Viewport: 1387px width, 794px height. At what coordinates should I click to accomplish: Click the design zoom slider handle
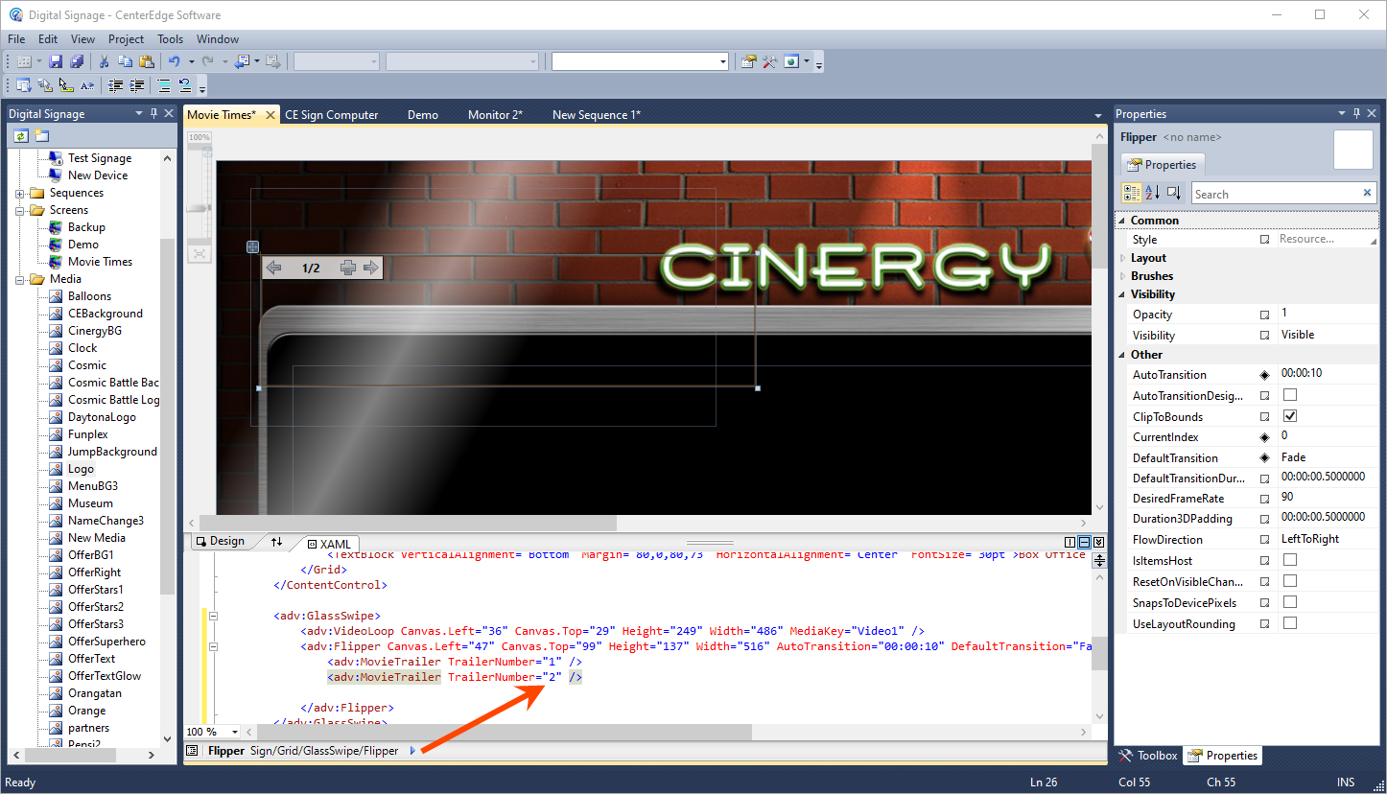pyautogui.click(x=199, y=208)
